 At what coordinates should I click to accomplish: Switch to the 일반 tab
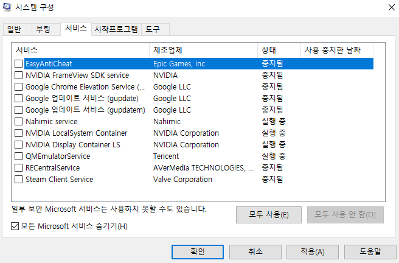tap(17, 29)
